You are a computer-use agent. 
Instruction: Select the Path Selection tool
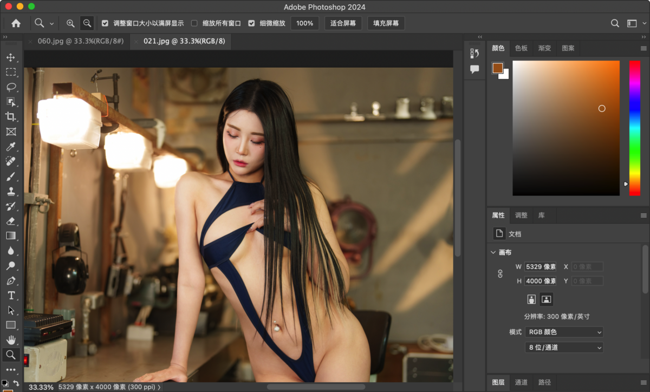11,310
